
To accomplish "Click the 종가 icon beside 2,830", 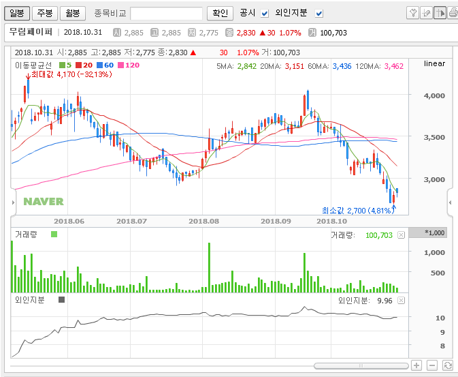I will pyautogui.click(x=229, y=33).
